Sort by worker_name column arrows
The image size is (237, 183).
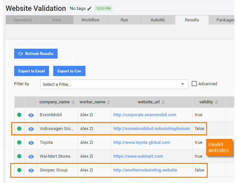108,102
